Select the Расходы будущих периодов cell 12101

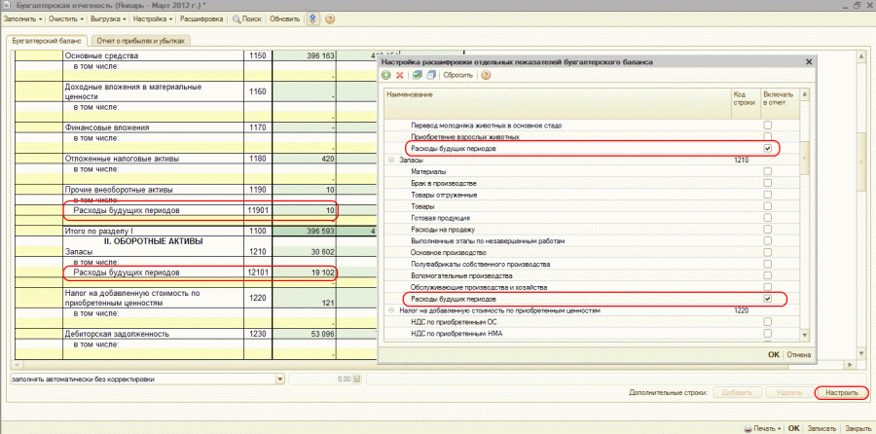click(x=258, y=273)
